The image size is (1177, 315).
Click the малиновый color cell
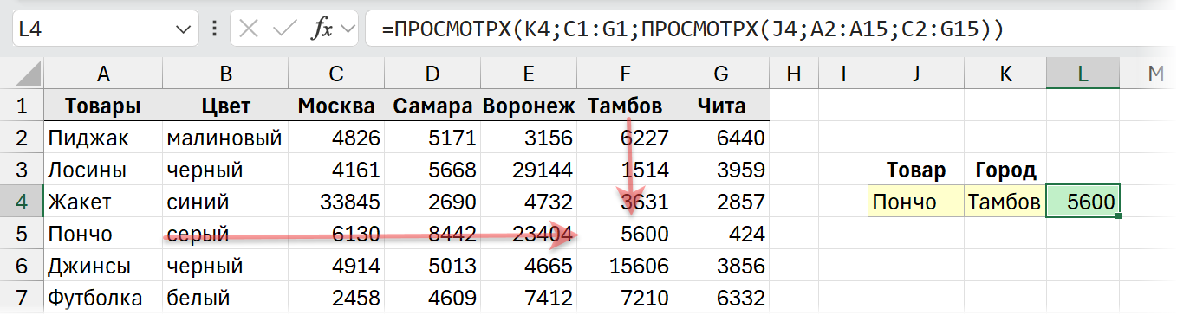click(x=224, y=138)
